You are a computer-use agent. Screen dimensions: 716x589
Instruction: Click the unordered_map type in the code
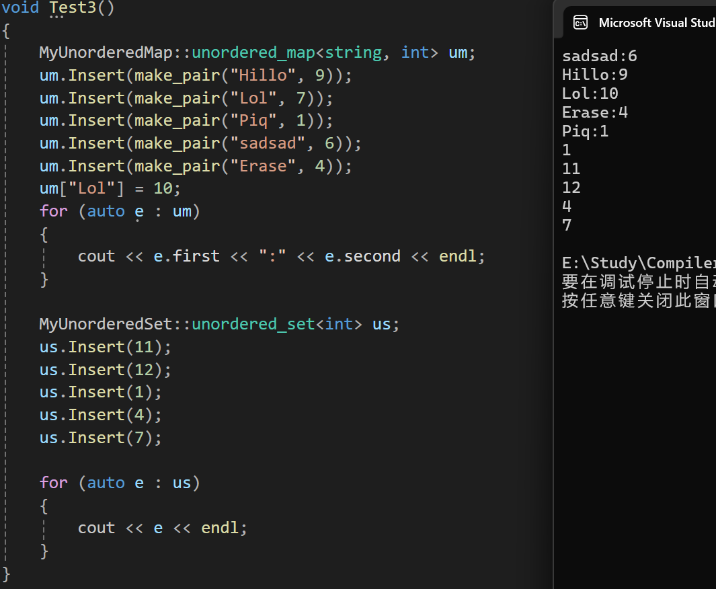253,52
